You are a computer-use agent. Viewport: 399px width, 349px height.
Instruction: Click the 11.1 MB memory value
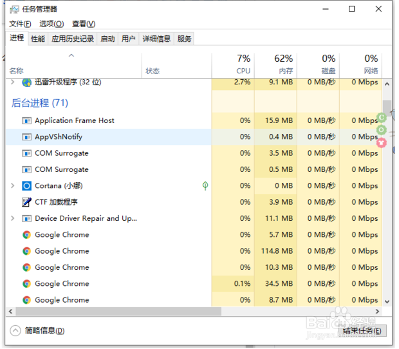click(279, 218)
